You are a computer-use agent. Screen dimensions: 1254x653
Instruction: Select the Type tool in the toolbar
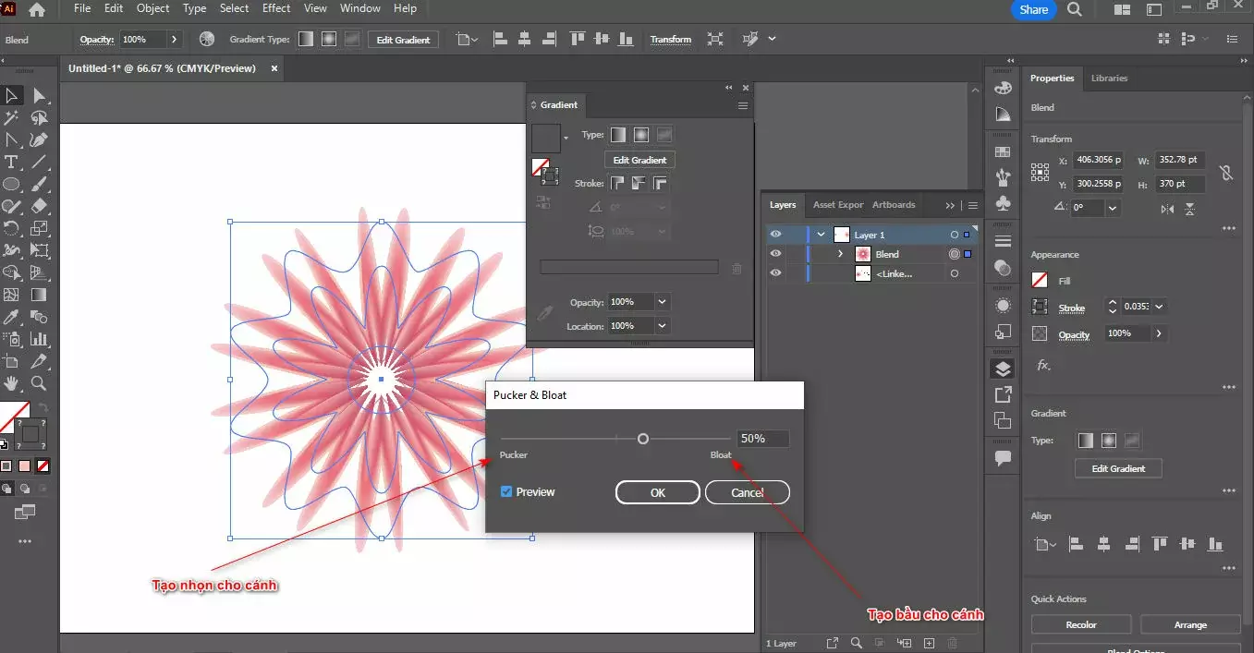[12, 163]
